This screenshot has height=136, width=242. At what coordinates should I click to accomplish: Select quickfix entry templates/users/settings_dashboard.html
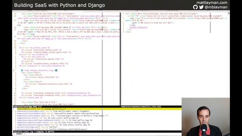point(54,120)
